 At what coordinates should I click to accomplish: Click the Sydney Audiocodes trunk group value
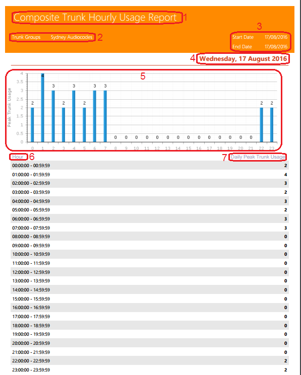(72, 37)
